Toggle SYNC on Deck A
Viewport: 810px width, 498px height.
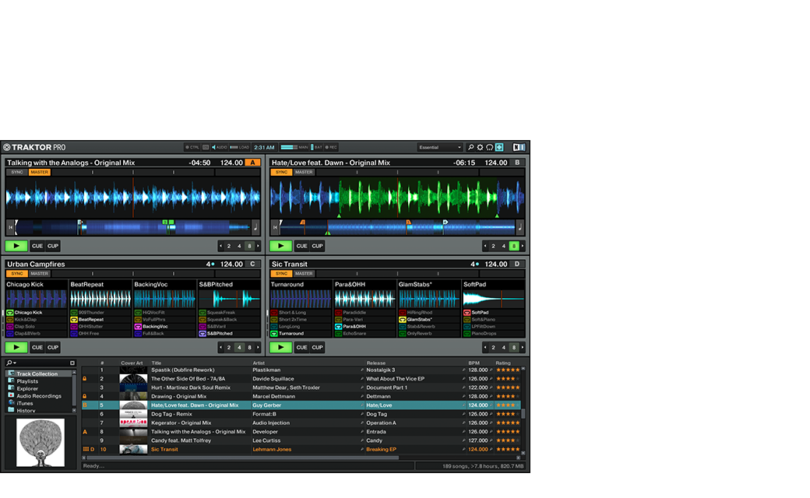[17, 173]
